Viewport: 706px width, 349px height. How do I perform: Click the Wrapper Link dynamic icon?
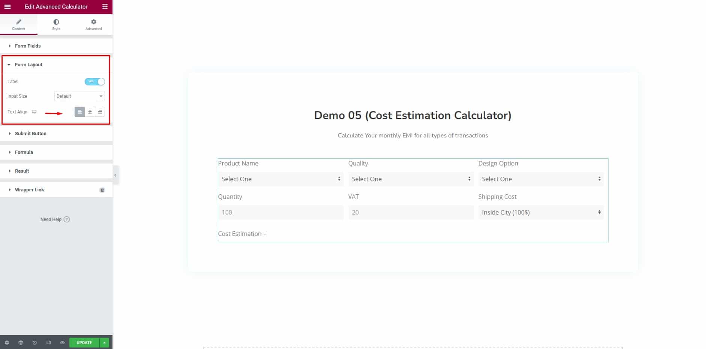[x=102, y=189]
